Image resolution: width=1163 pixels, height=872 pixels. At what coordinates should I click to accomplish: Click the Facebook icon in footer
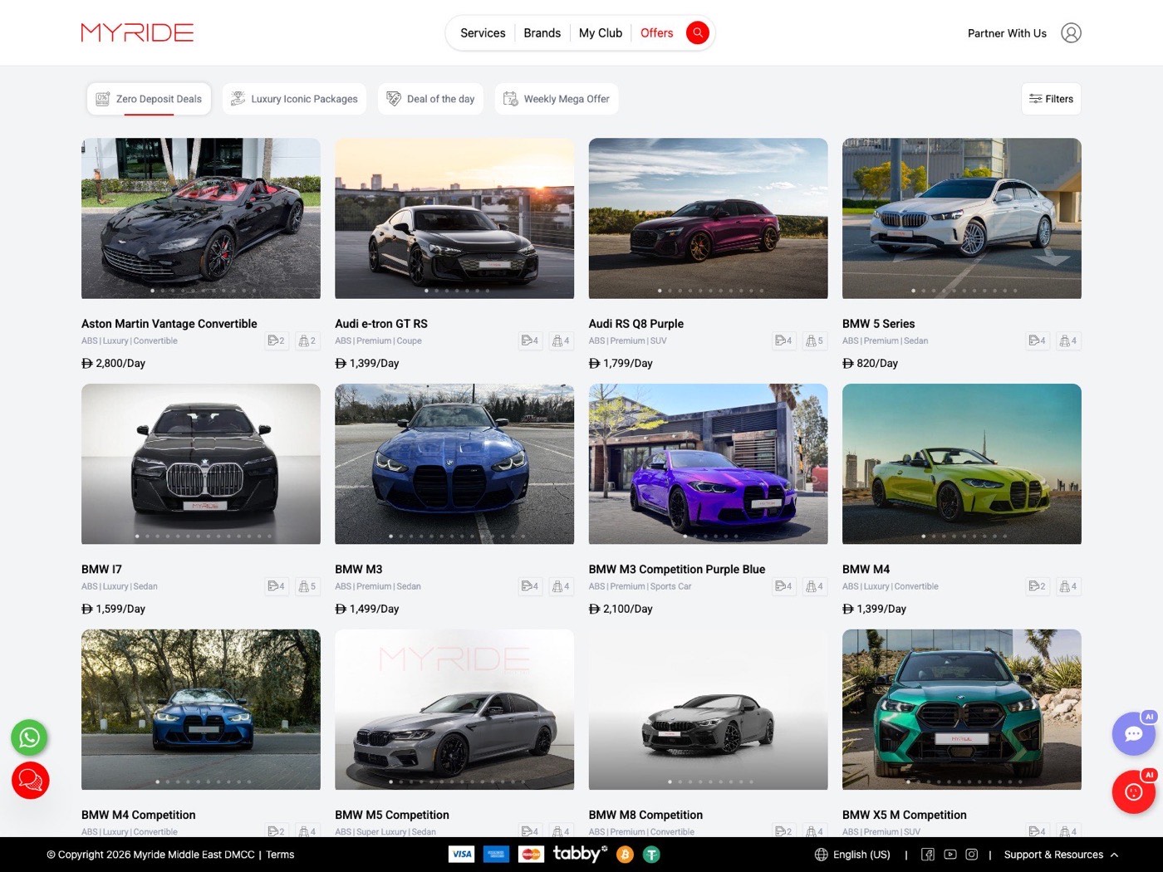(x=928, y=855)
